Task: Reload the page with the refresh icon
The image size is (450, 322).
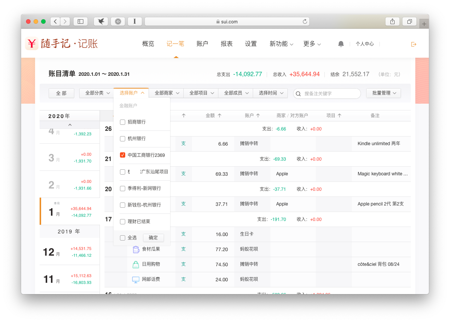Action: [305, 21]
